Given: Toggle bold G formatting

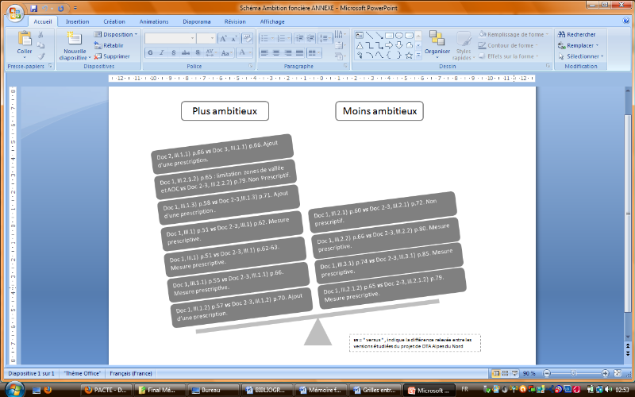Looking at the screenshot, I should (x=150, y=52).
